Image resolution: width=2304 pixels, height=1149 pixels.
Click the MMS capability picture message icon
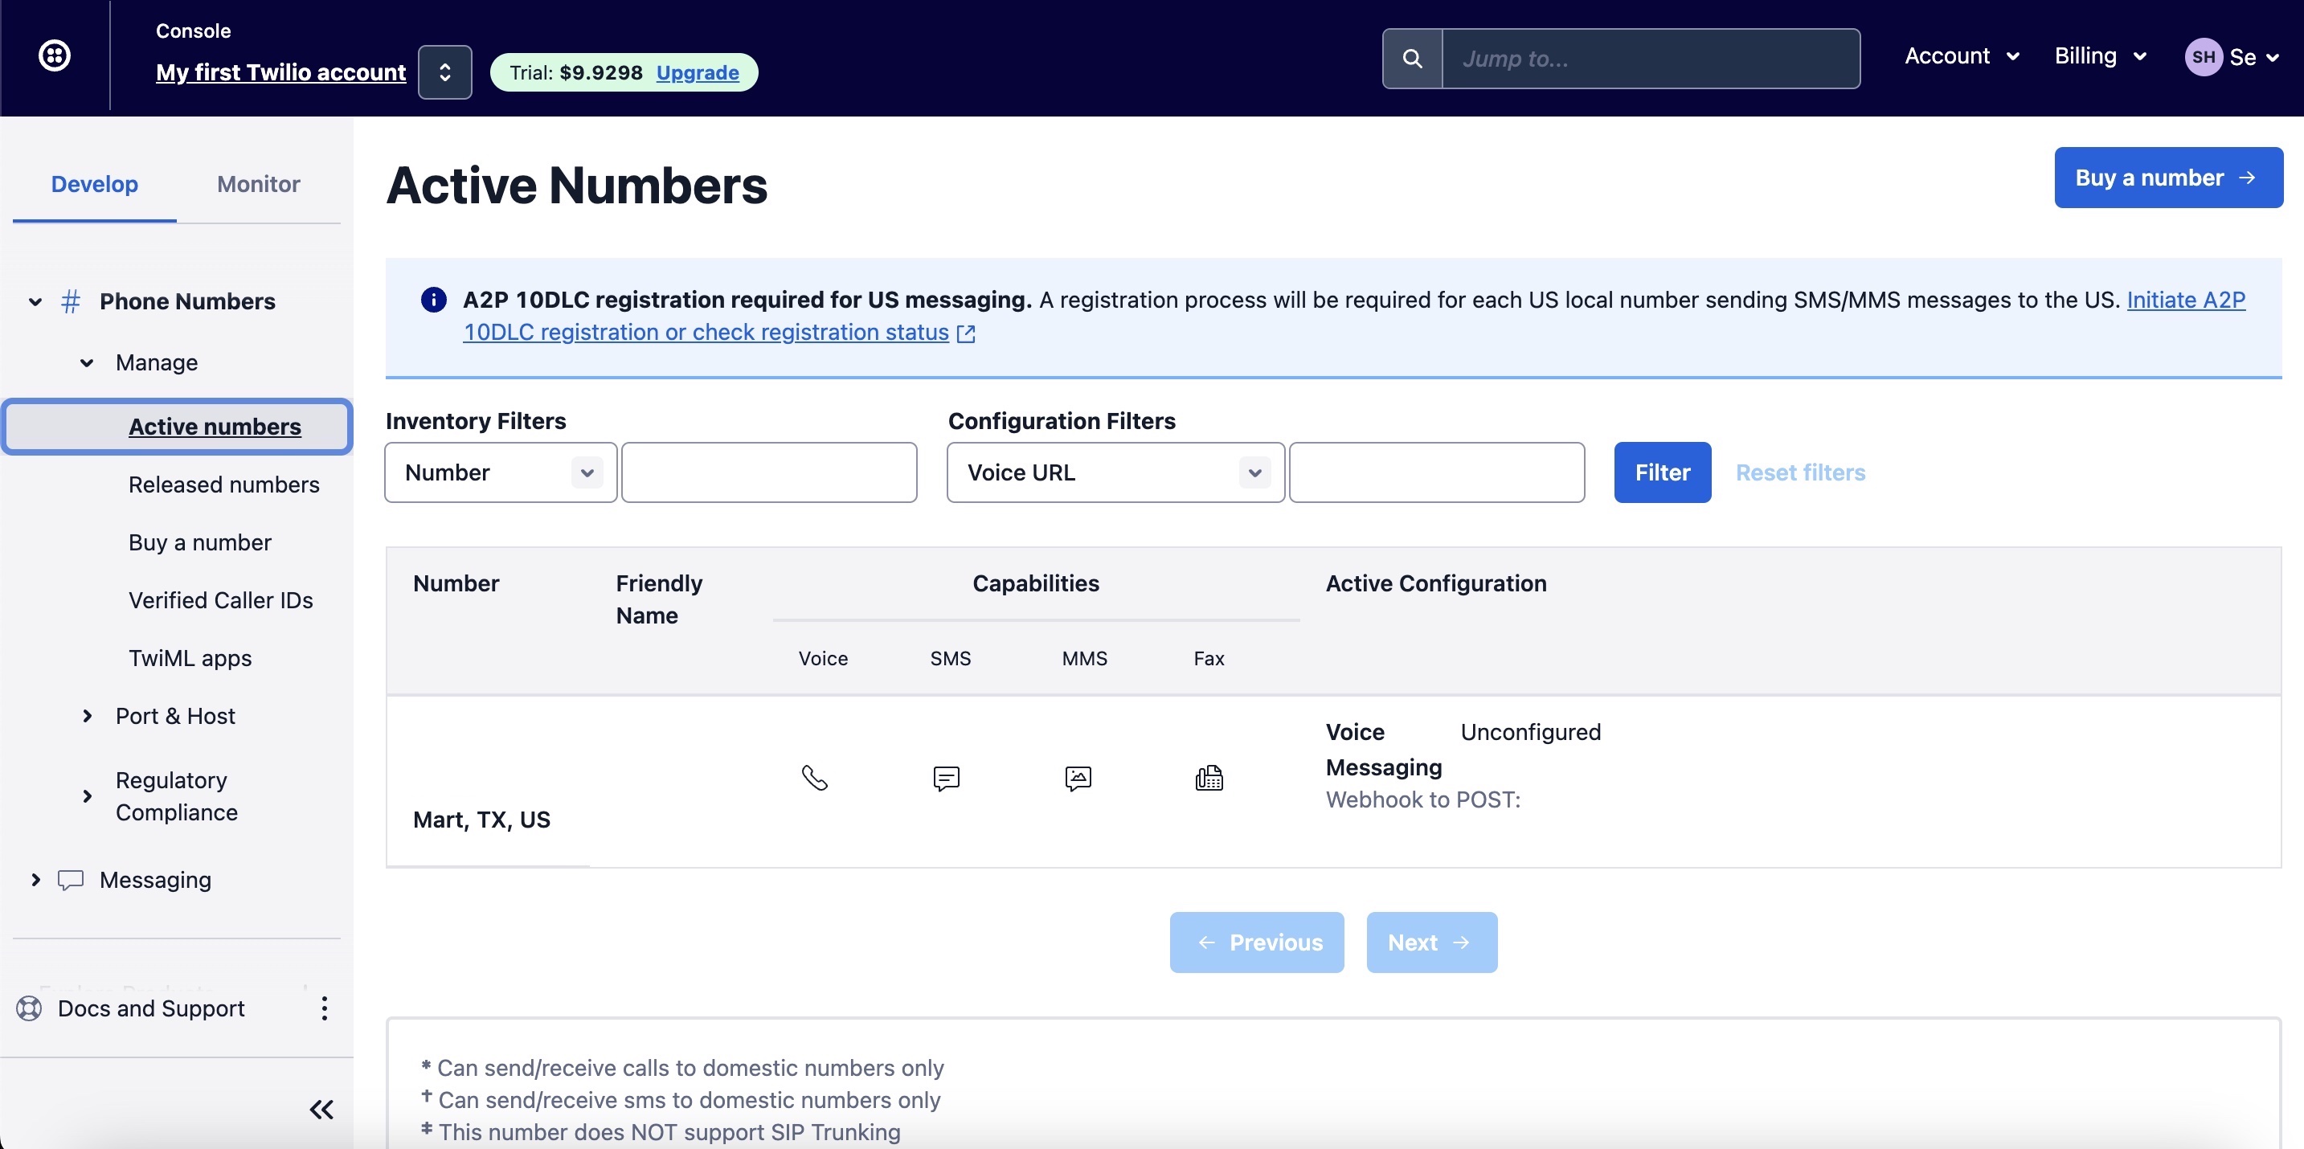point(1078,778)
